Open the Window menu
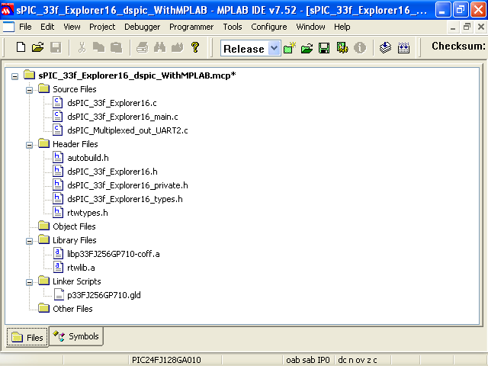488x366 pixels. (x=310, y=27)
